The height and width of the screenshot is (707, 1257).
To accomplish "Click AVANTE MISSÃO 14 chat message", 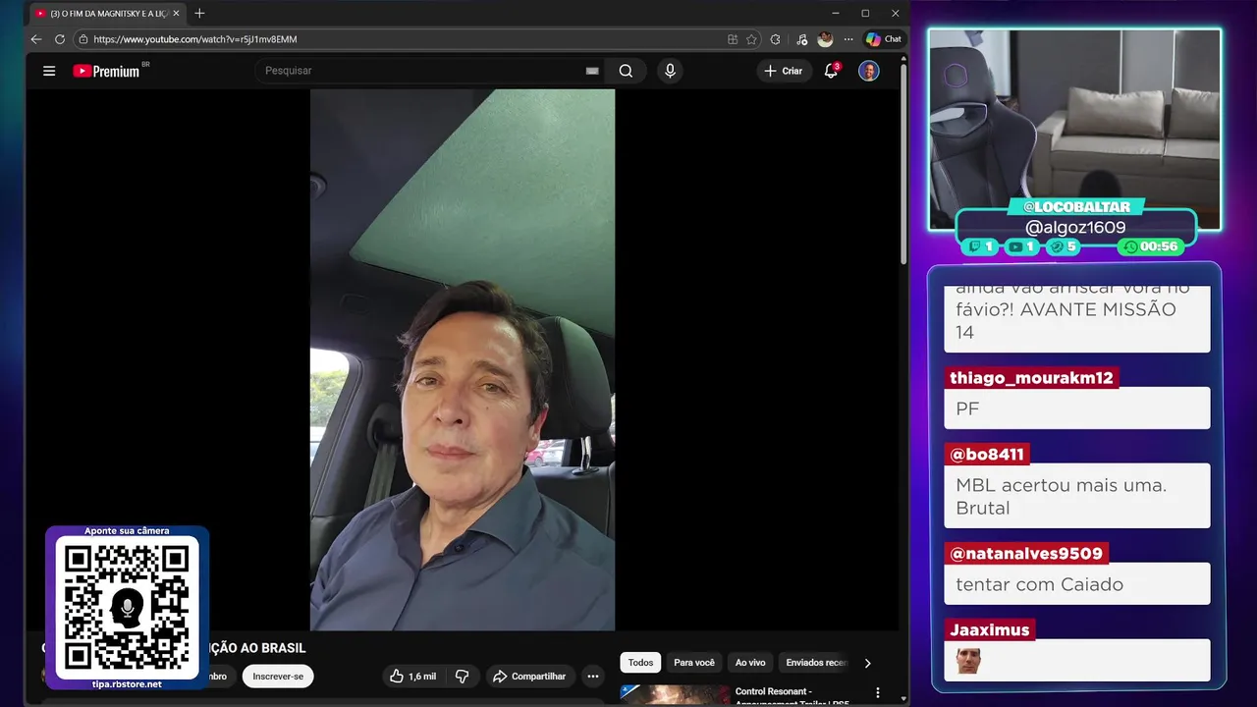I will tap(1077, 318).
